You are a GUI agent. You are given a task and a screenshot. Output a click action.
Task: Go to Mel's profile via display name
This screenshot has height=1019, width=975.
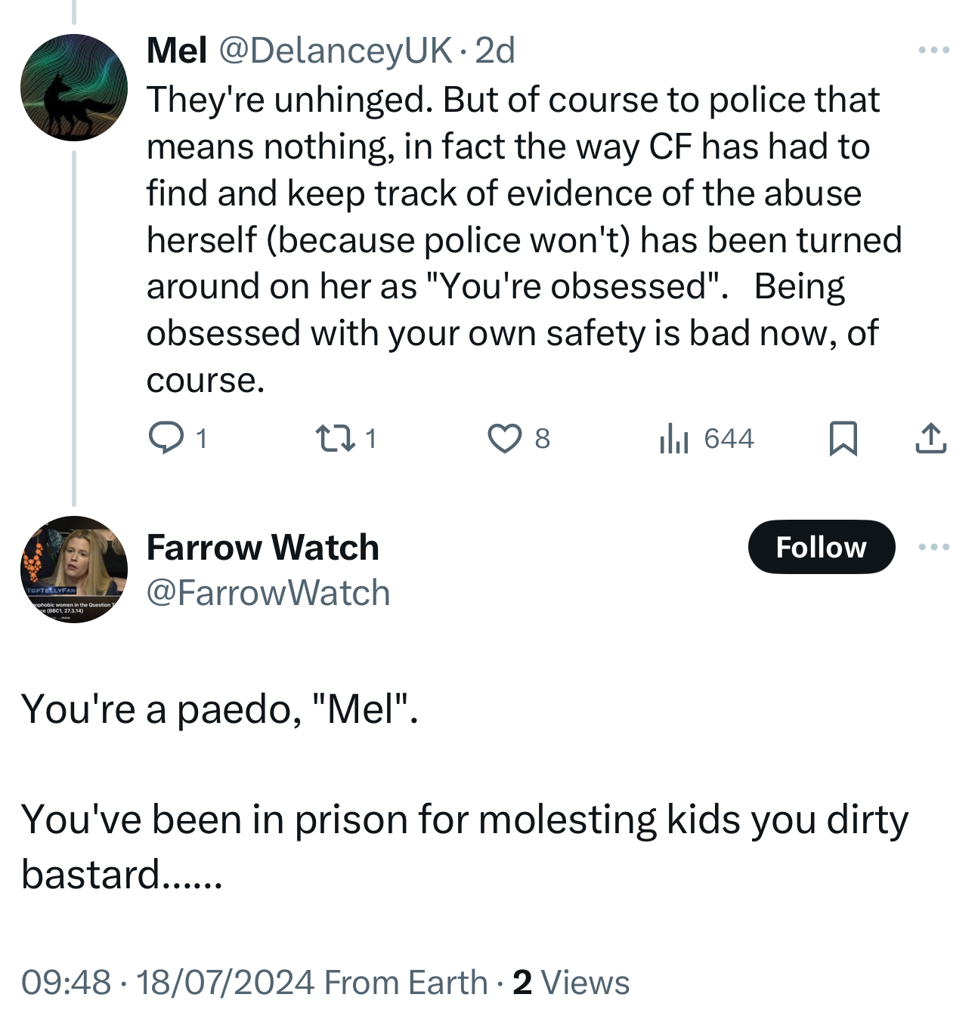click(177, 51)
